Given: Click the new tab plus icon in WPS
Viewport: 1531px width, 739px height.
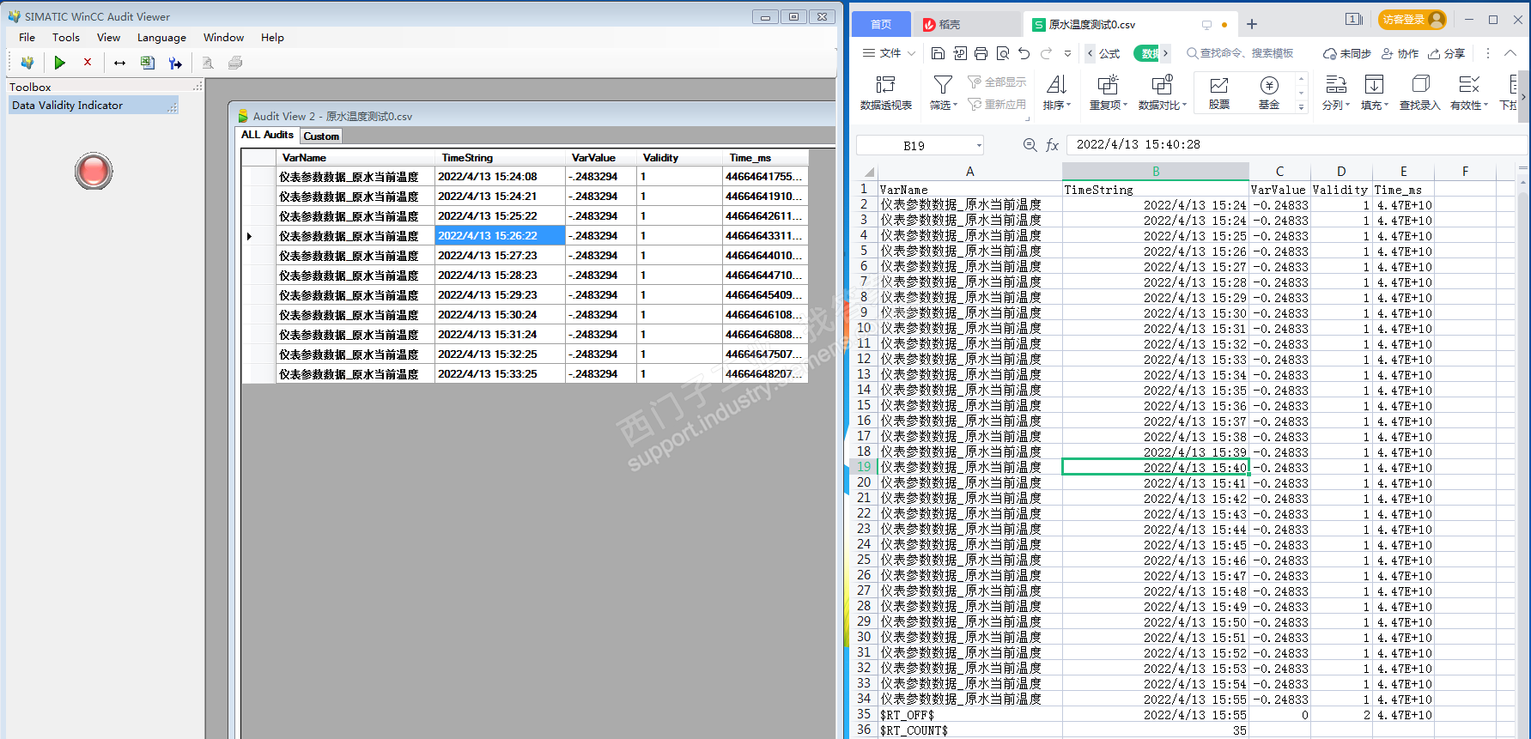Looking at the screenshot, I should point(1252,24).
